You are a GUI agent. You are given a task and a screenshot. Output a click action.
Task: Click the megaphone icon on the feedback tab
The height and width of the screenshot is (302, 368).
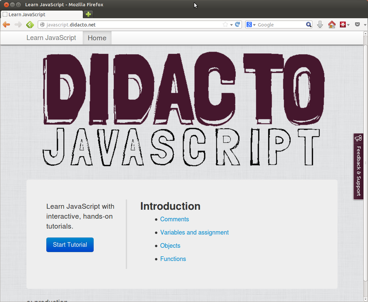(x=358, y=139)
